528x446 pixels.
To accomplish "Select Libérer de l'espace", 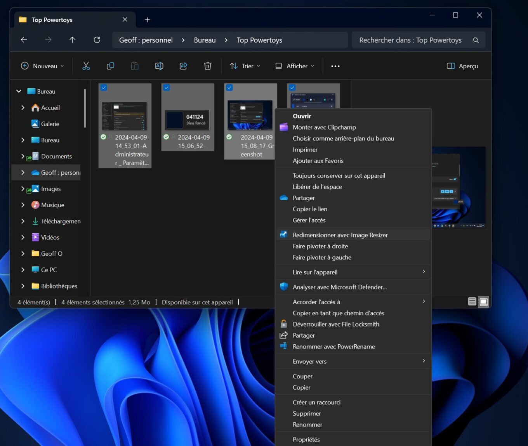I will click(x=353, y=187).
